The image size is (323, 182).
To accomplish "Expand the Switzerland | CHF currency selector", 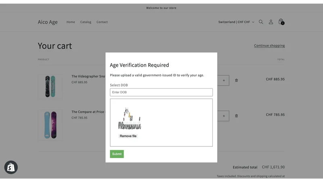I will (236, 22).
